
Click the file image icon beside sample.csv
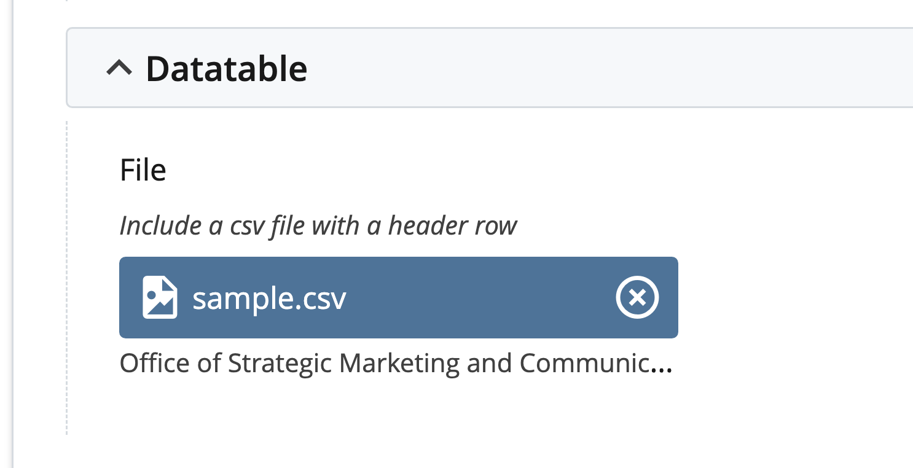coord(160,298)
